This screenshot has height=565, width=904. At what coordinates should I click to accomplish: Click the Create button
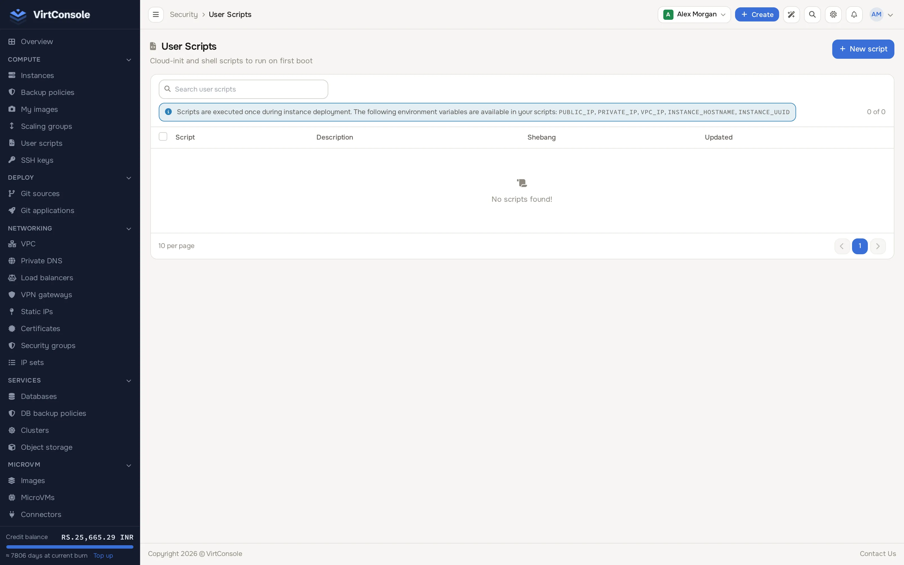point(757,15)
